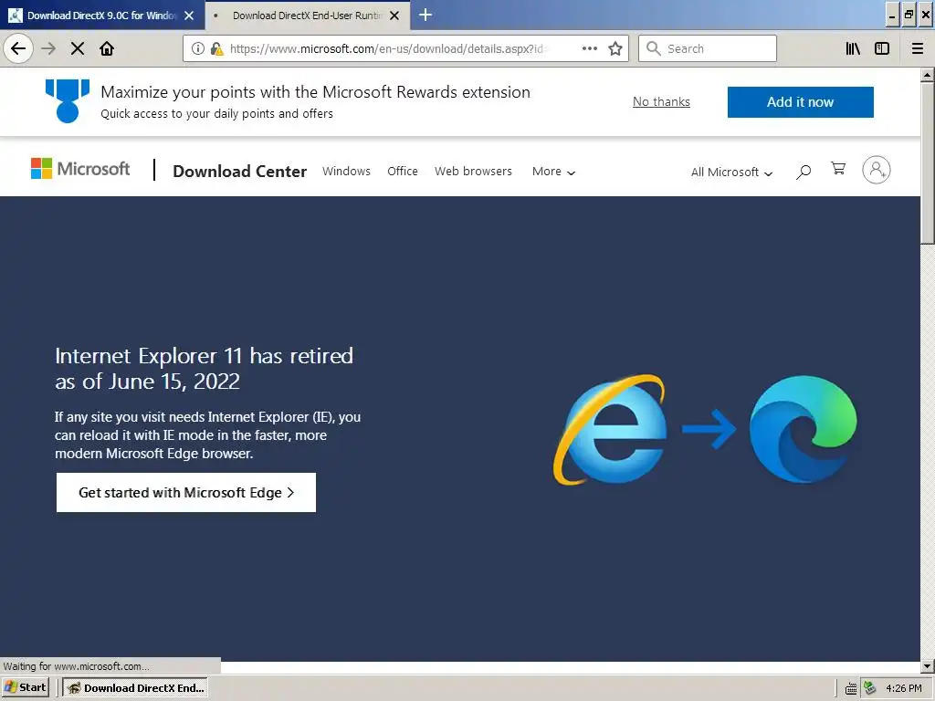Viewport: 935px width, 701px height.
Task: Open the shopping cart
Action: coord(838,169)
